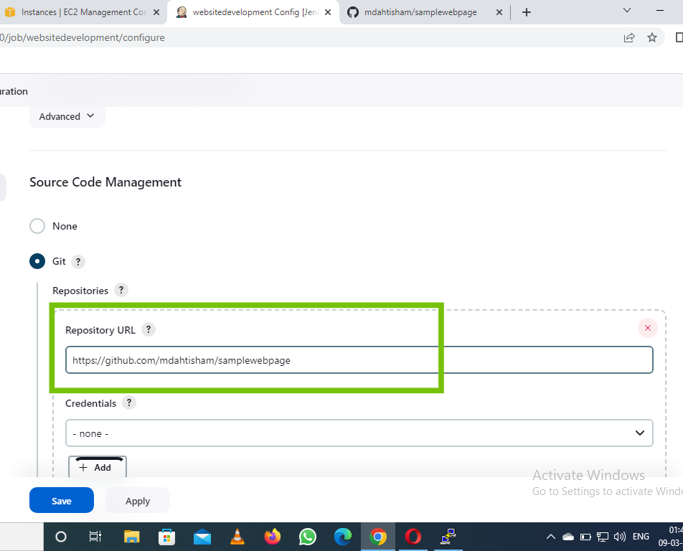This screenshot has height=551, width=683.
Task: Open help for the Git option
Action: tap(78, 262)
